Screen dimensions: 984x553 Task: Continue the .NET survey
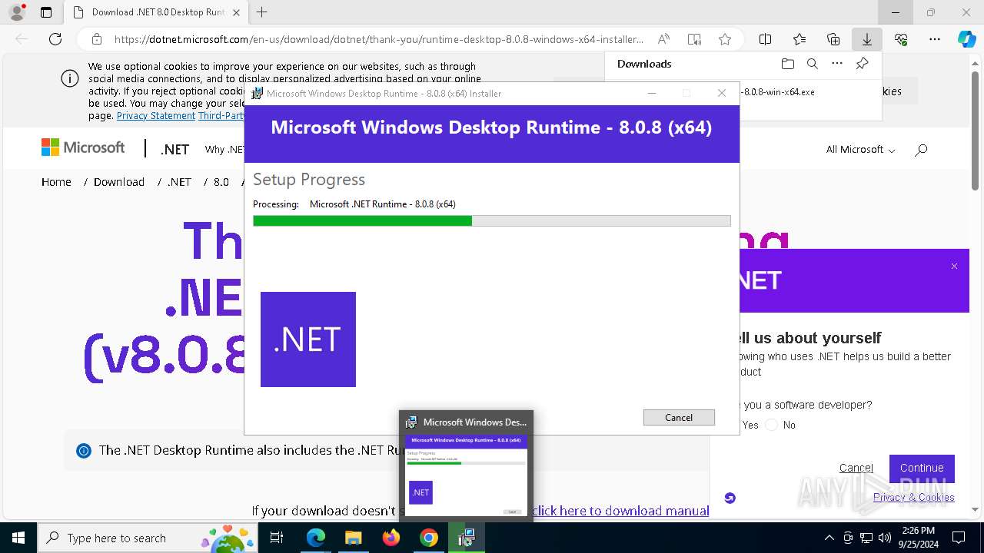coord(922,468)
